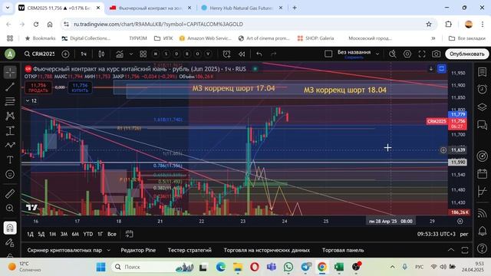Select the 1М date range
The image size is (491, 276).
tap(52, 234)
